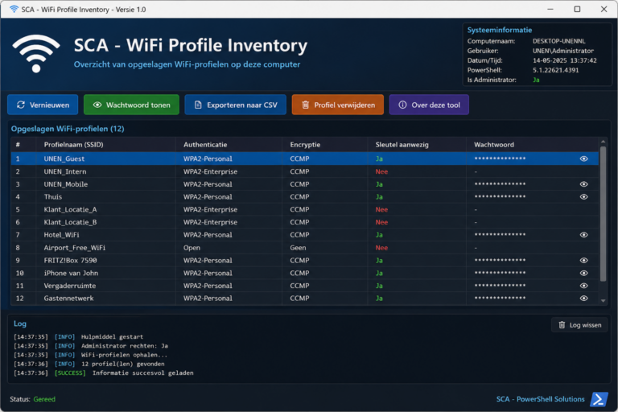Click the table scrollbar up arrow
The image size is (618, 412).
[x=603, y=142]
